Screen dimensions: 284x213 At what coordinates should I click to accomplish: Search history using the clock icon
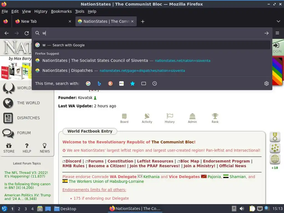click(155, 83)
